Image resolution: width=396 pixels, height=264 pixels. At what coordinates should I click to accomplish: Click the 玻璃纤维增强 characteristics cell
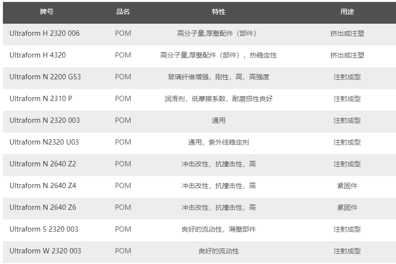tap(219, 77)
